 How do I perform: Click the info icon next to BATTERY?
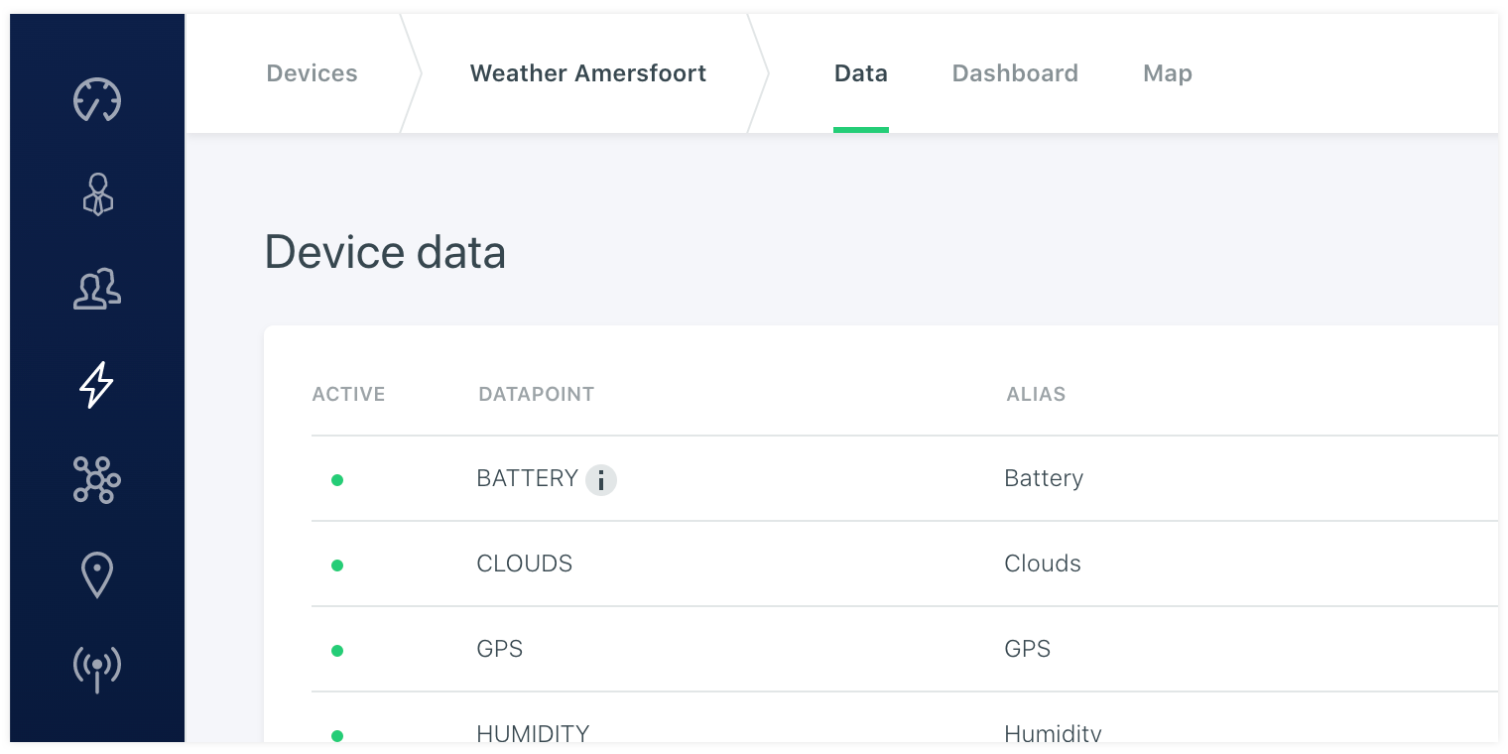(x=601, y=480)
